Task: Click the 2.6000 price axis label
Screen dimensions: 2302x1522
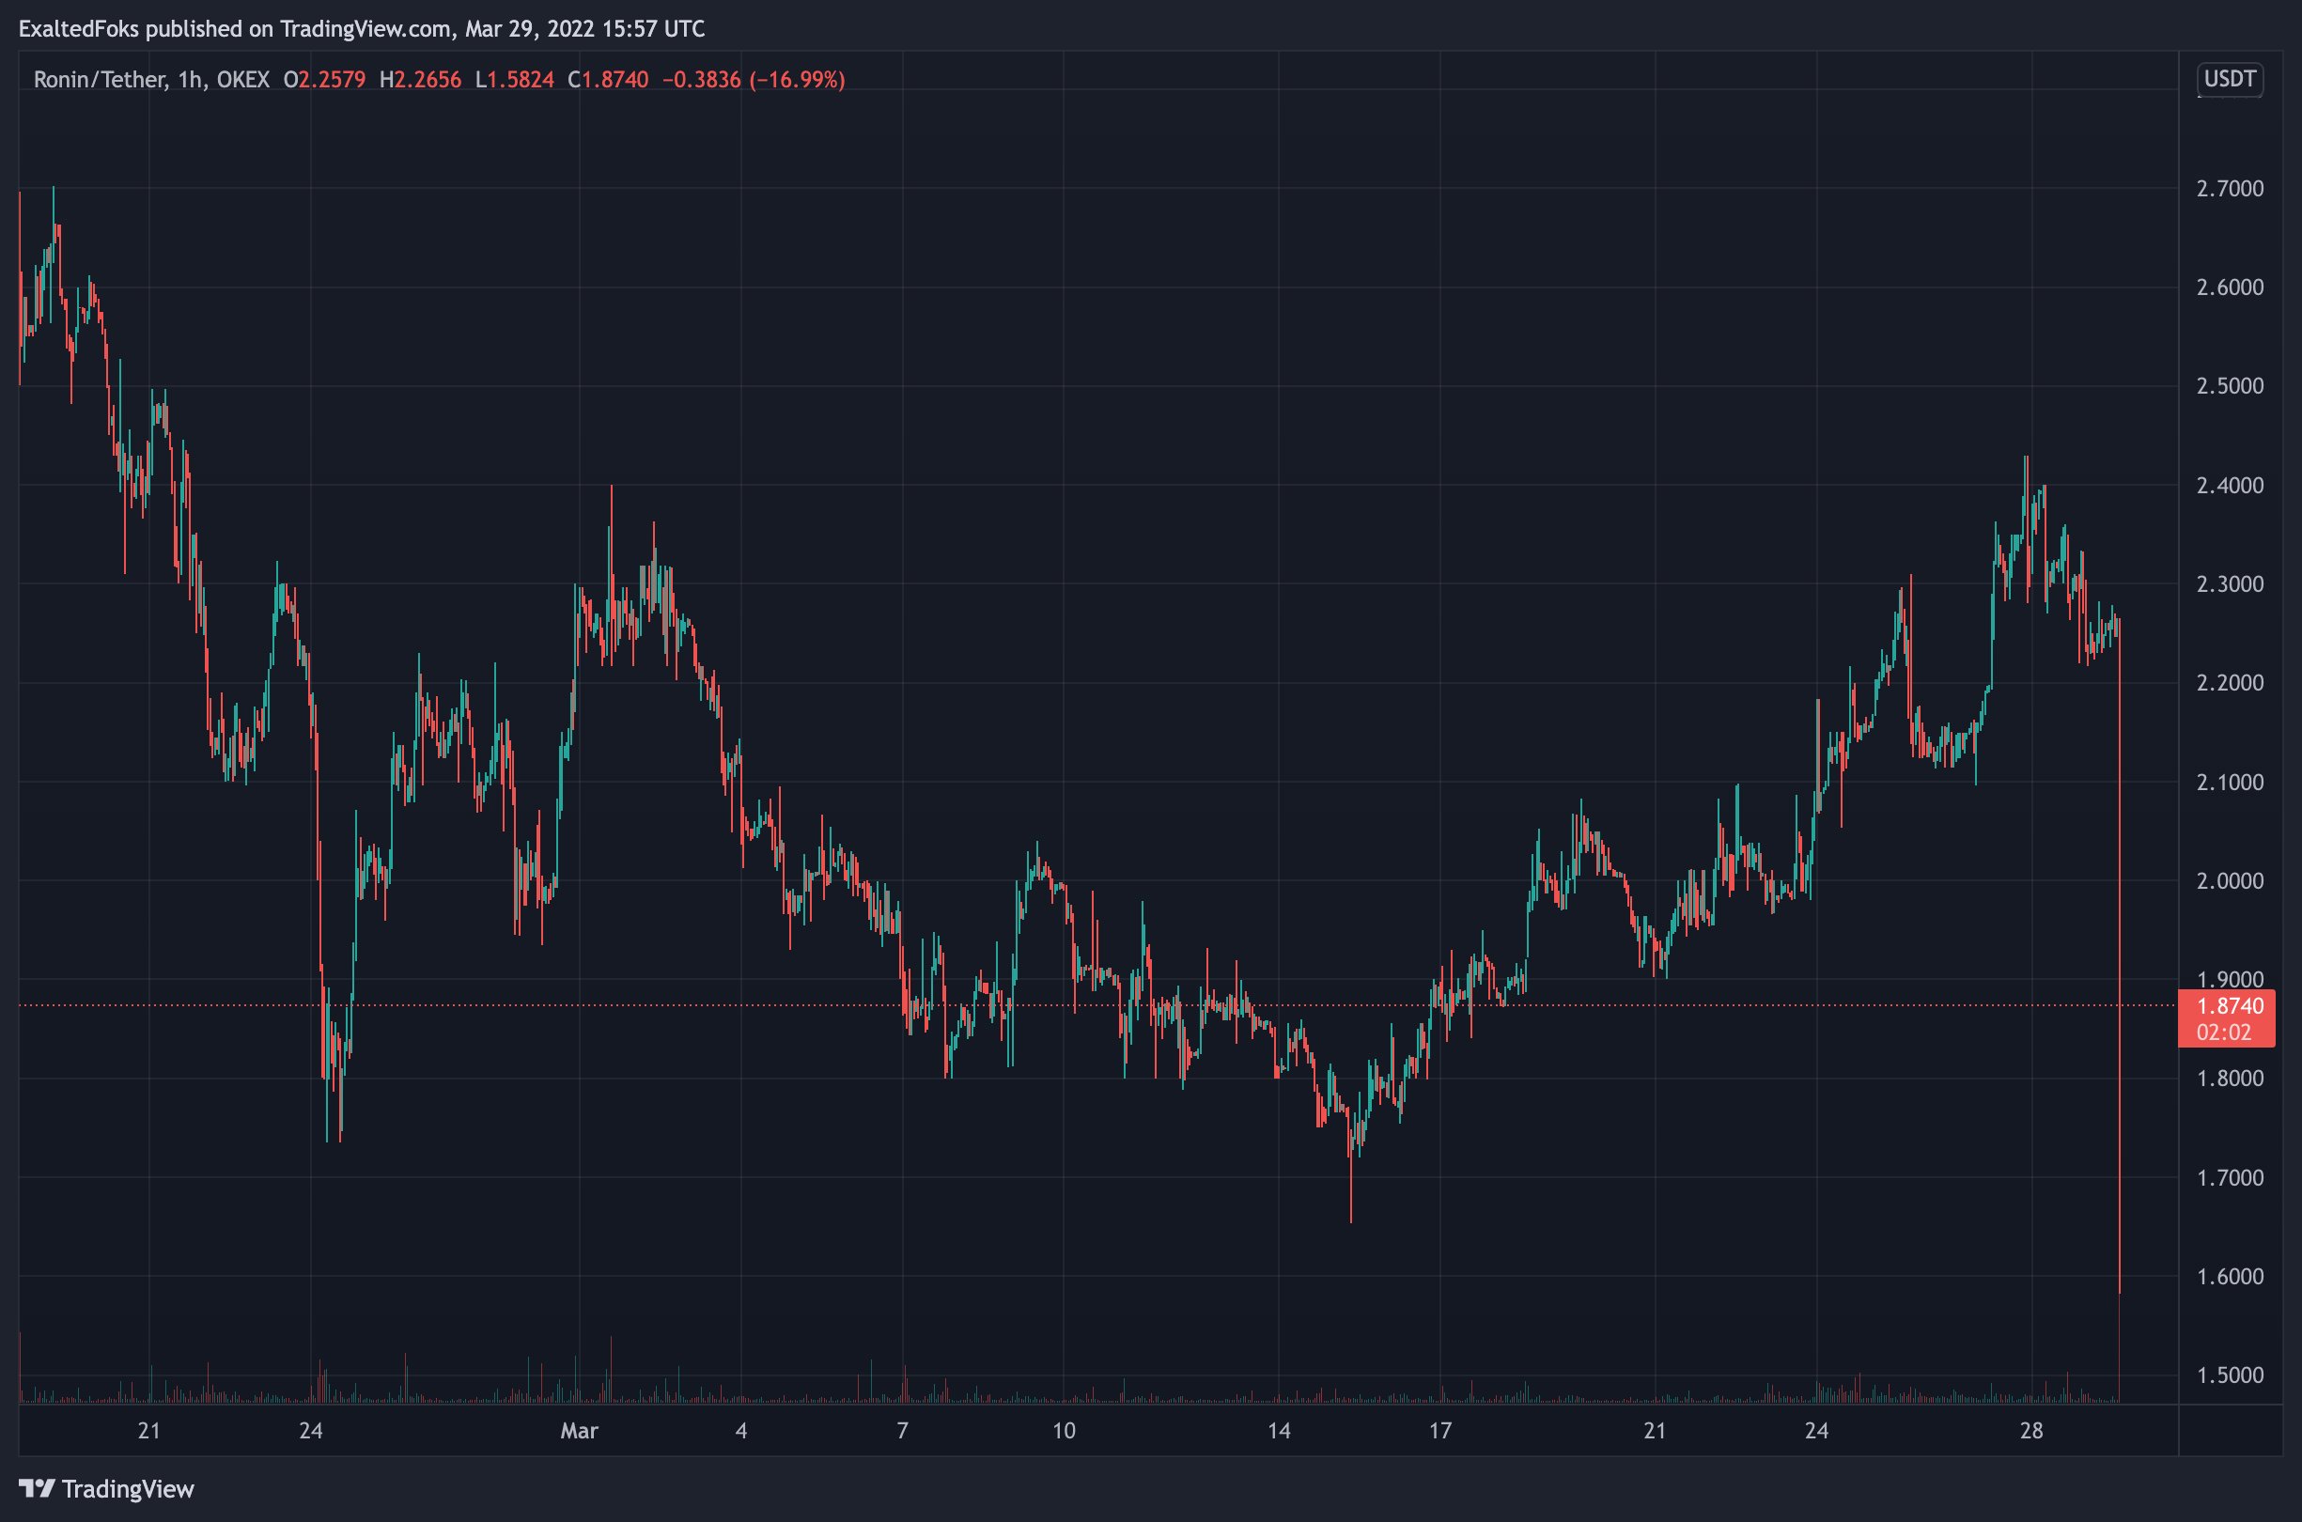Action: coord(2231,287)
